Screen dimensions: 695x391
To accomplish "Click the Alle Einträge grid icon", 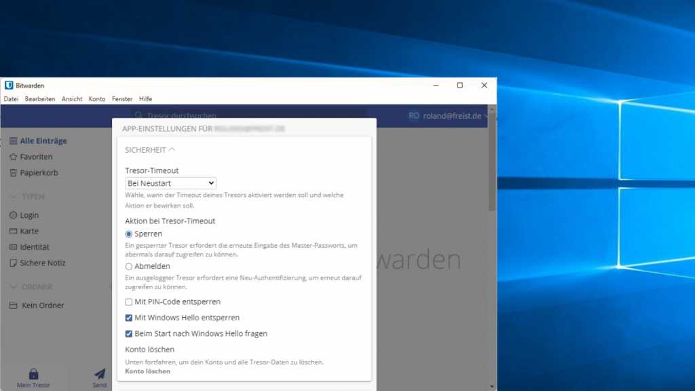I will [14, 141].
